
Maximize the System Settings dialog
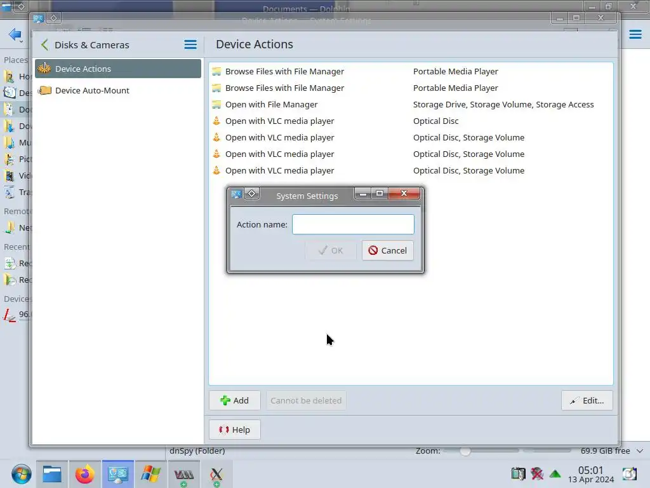(380, 193)
